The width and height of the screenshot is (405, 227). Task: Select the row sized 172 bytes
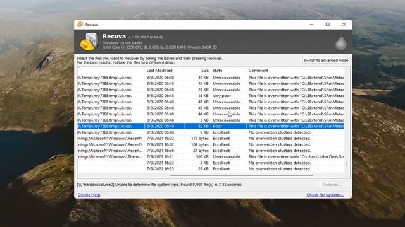coord(211,139)
